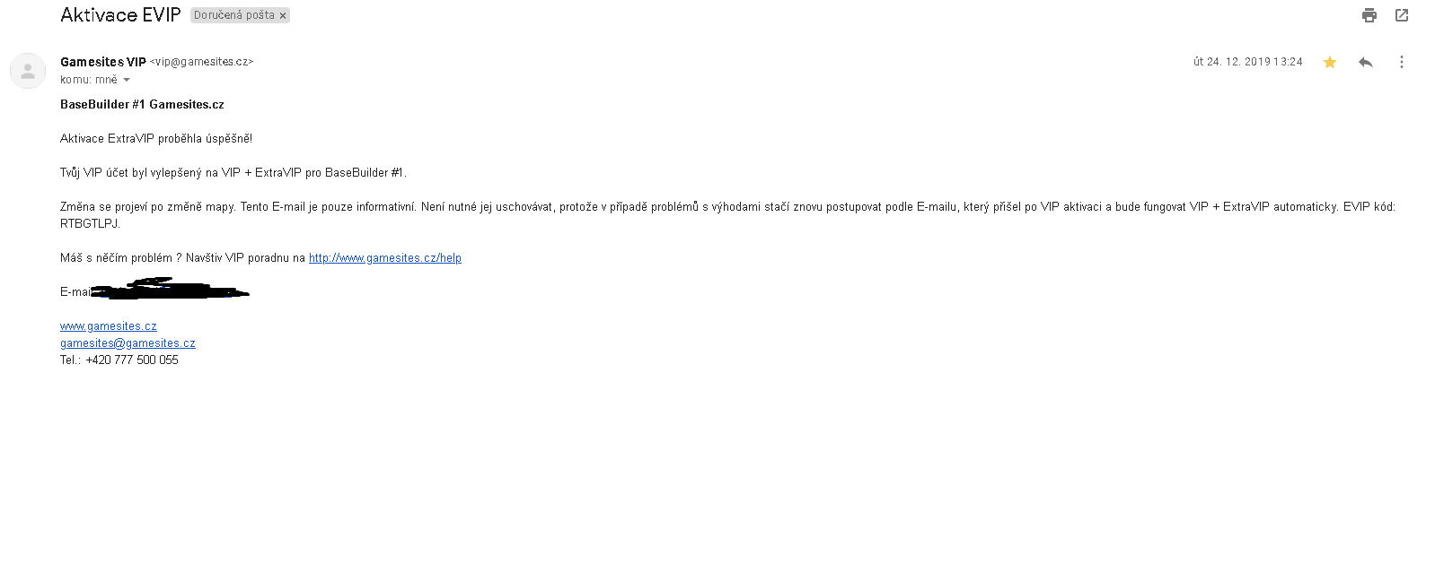Open the three-dot more options menu
The width and height of the screenshot is (1435, 581).
1401,62
